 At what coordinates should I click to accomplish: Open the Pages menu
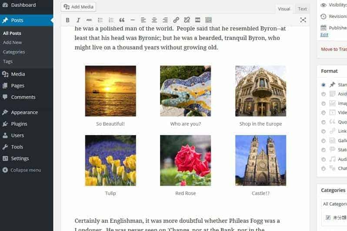[x=27, y=86]
